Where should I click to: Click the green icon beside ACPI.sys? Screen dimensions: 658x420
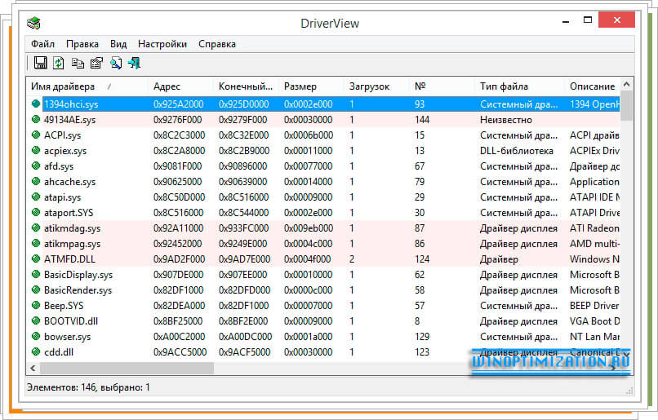click(36, 135)
